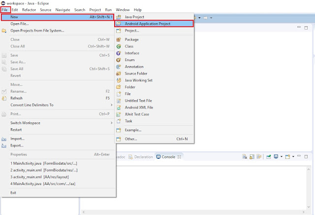Open the Open Console dropdown arrow
This screenshot has width=315, height=215.
click(293, 157)
